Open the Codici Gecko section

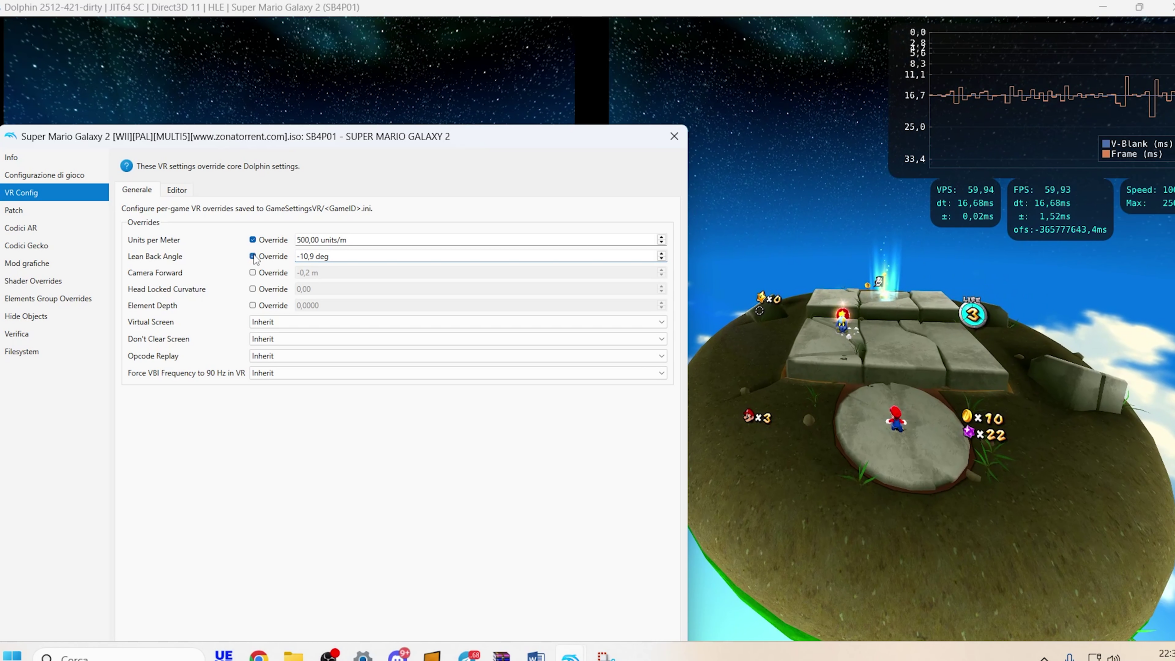[26, 246]
